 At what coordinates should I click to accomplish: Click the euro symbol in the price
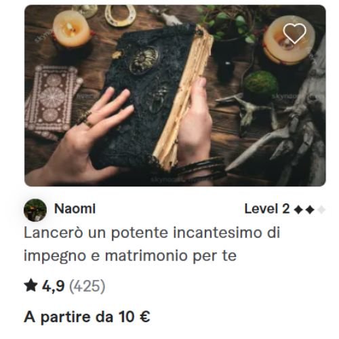[145, 317]
